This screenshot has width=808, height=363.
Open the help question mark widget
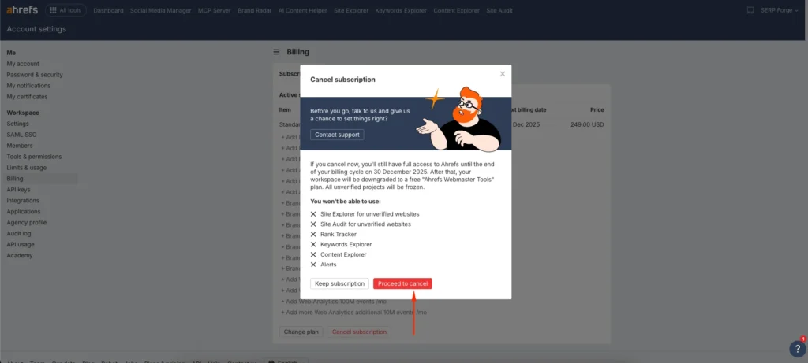tap(797, 349)
